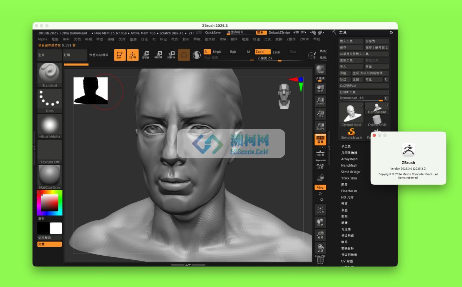Toggle the Line Fill PolyF display
462x287 pixels.
(x=320, y=260)
